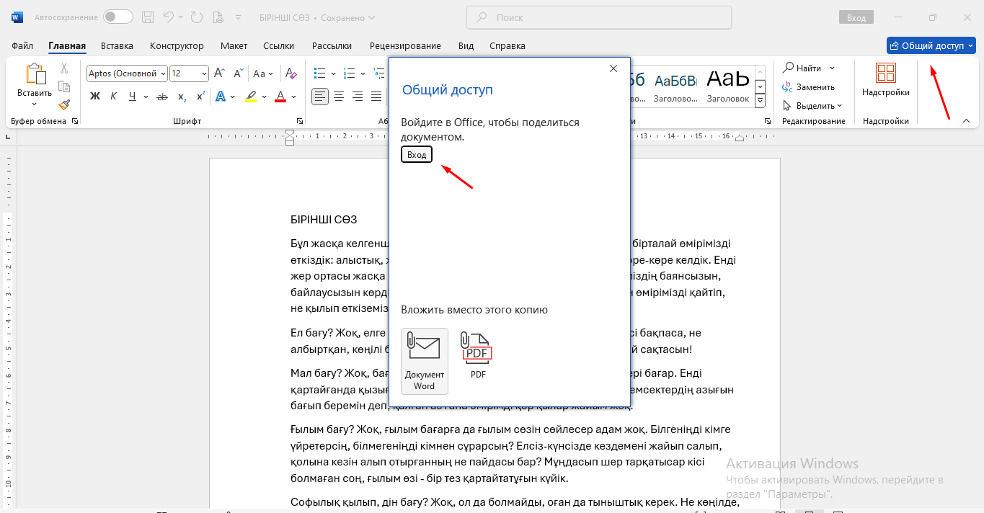
Task: Click the Вход button in sharing dialog
Action: (x=417, y=154)
